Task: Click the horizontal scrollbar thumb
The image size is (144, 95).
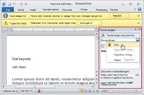Action: pyautogui.click(x=35, y=87)
